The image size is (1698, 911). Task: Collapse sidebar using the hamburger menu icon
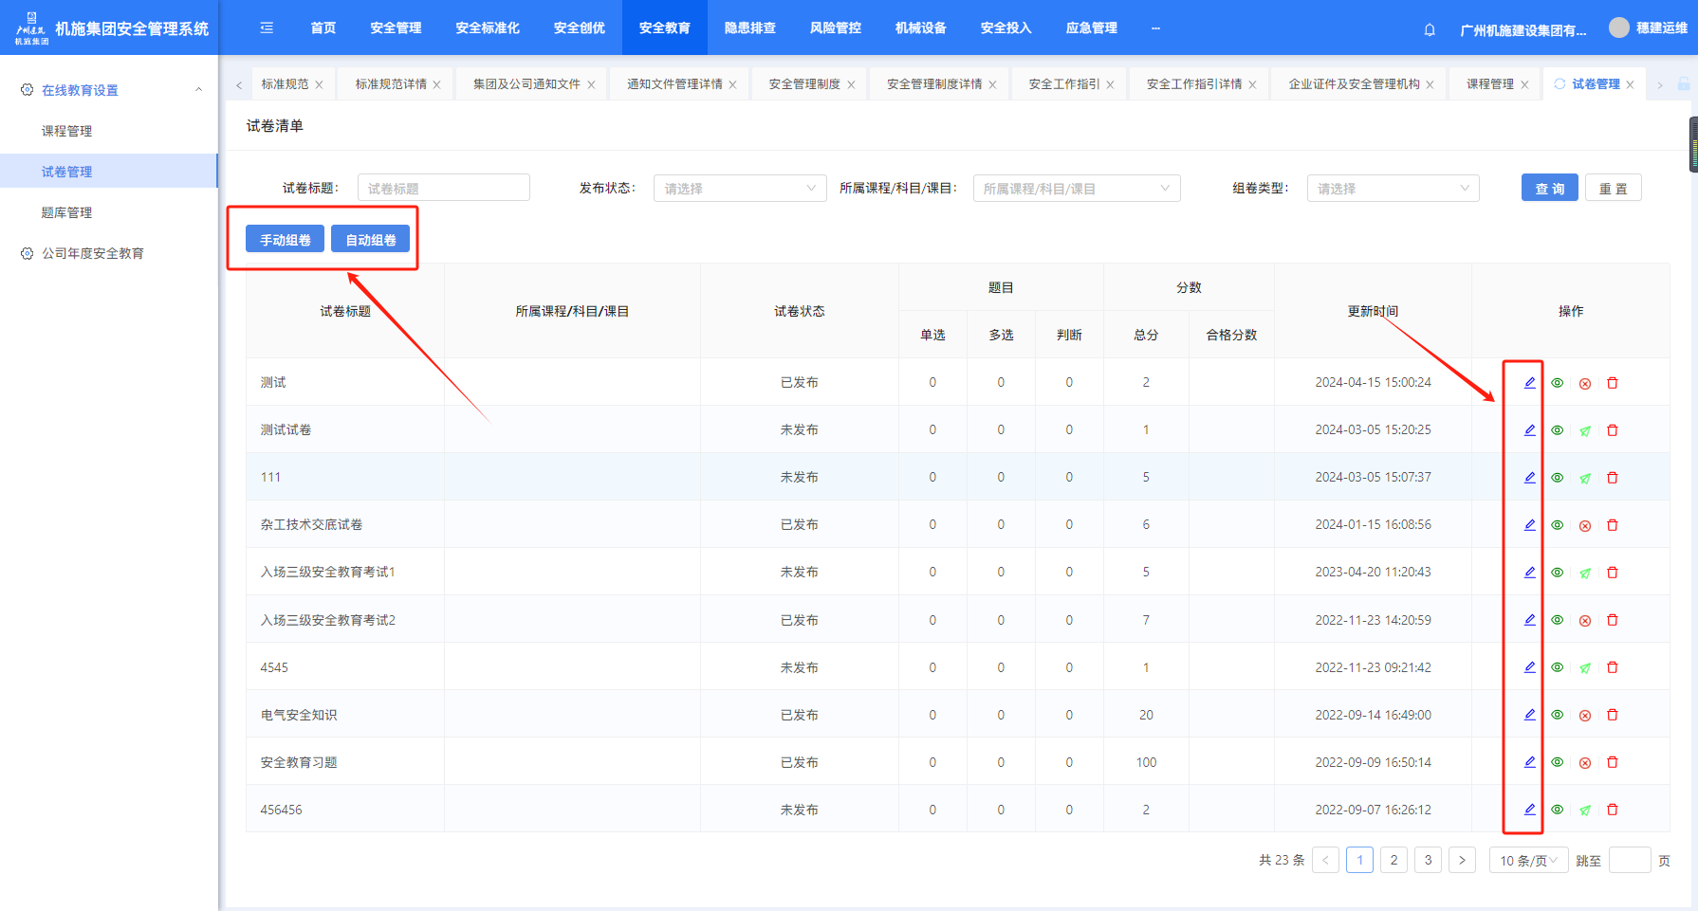click(x=267, y=28)
